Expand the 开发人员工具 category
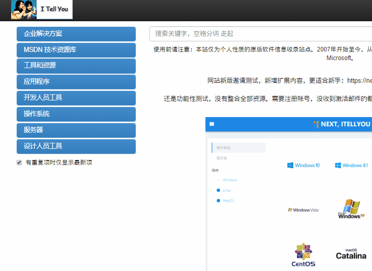372x271 pixels. click(x=76, y=98)
